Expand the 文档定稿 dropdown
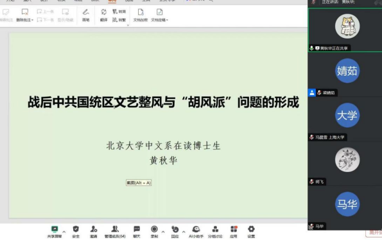Viewport: 382px width, 240px height. point(167,20)
